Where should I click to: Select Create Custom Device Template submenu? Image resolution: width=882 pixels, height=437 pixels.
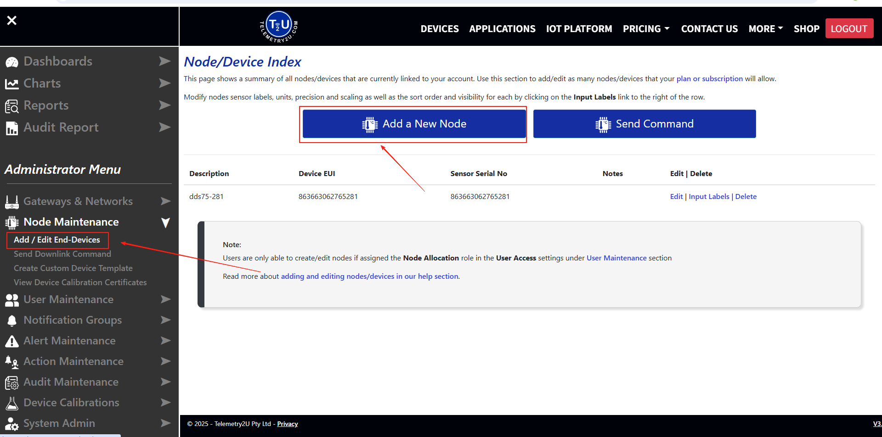pos(73,268)
